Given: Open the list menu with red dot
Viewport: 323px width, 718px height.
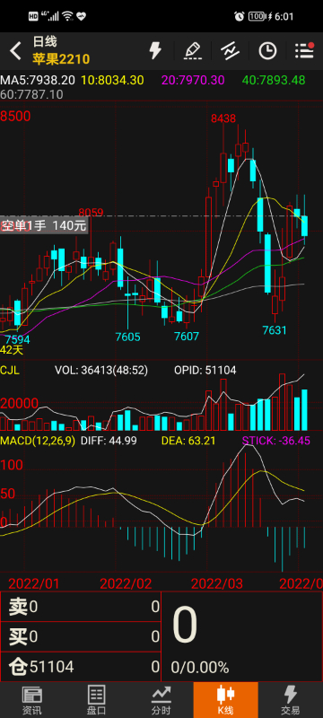Looking at the screenshot, I should coord(304,51).
